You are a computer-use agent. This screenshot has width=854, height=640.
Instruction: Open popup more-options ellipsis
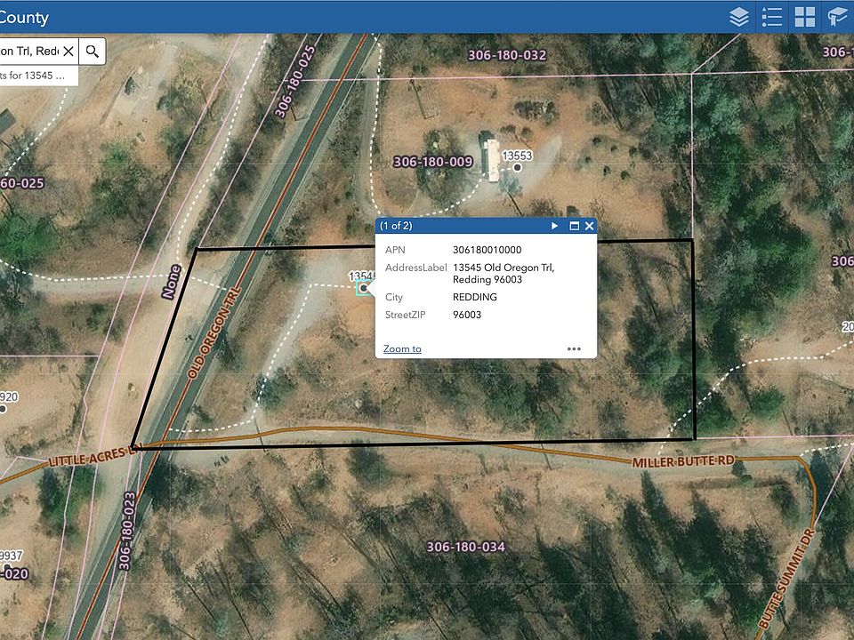click(x=574, y=348)
